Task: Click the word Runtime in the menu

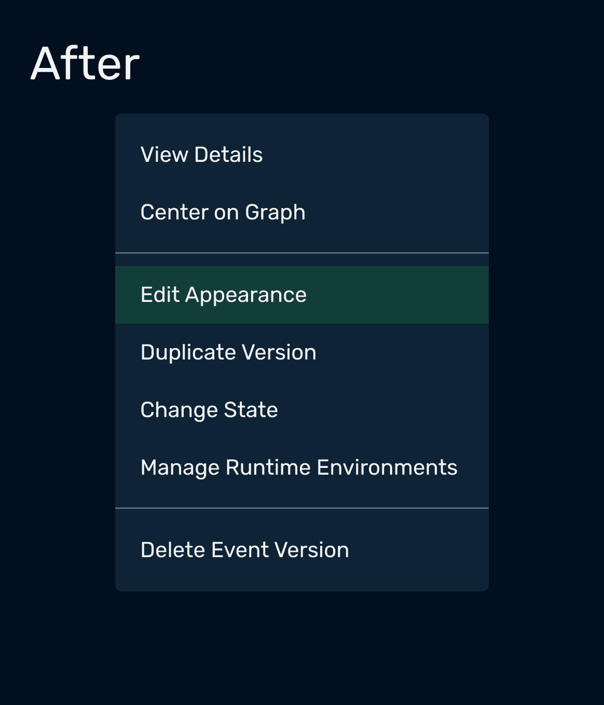Action: coord(268,467)
